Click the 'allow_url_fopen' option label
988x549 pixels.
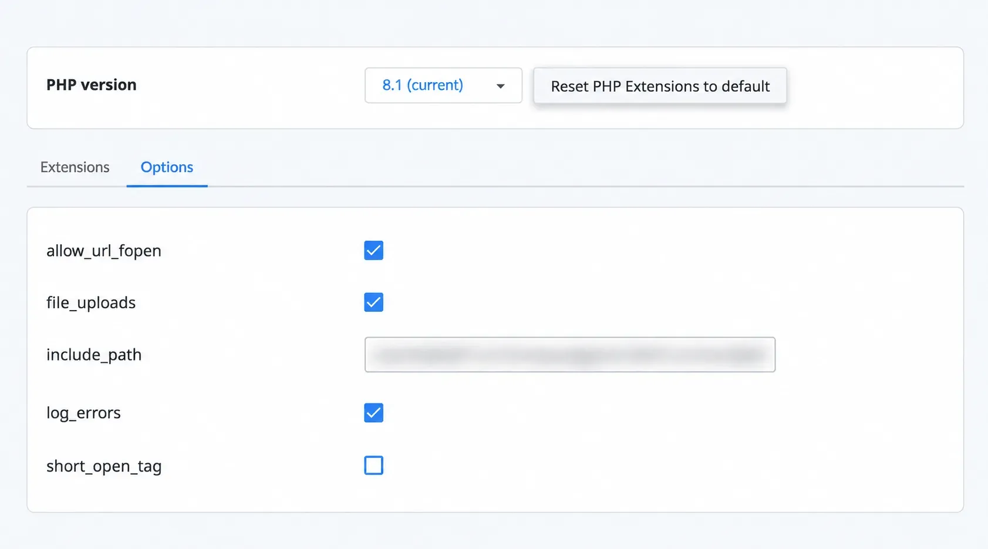point(104,251)
